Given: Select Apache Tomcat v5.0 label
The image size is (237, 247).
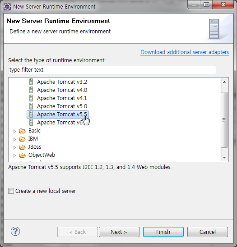Looking at the screenshot, I should [62, 106].
